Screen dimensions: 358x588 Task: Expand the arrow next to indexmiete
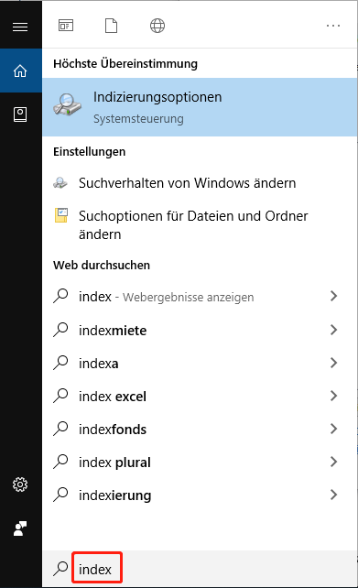[333, 330]
